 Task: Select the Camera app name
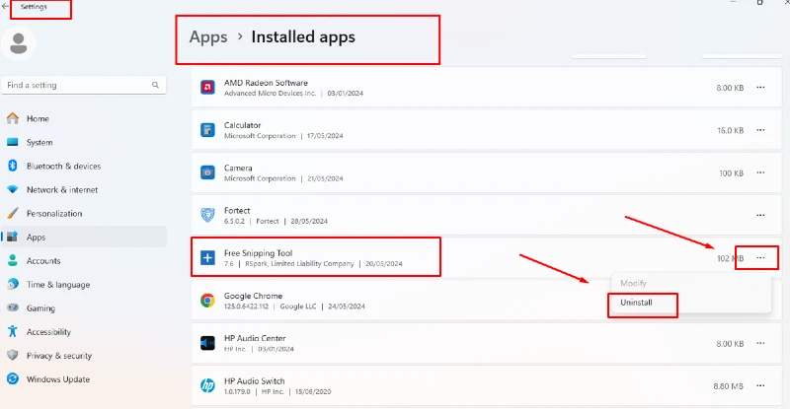coord(238,168)
